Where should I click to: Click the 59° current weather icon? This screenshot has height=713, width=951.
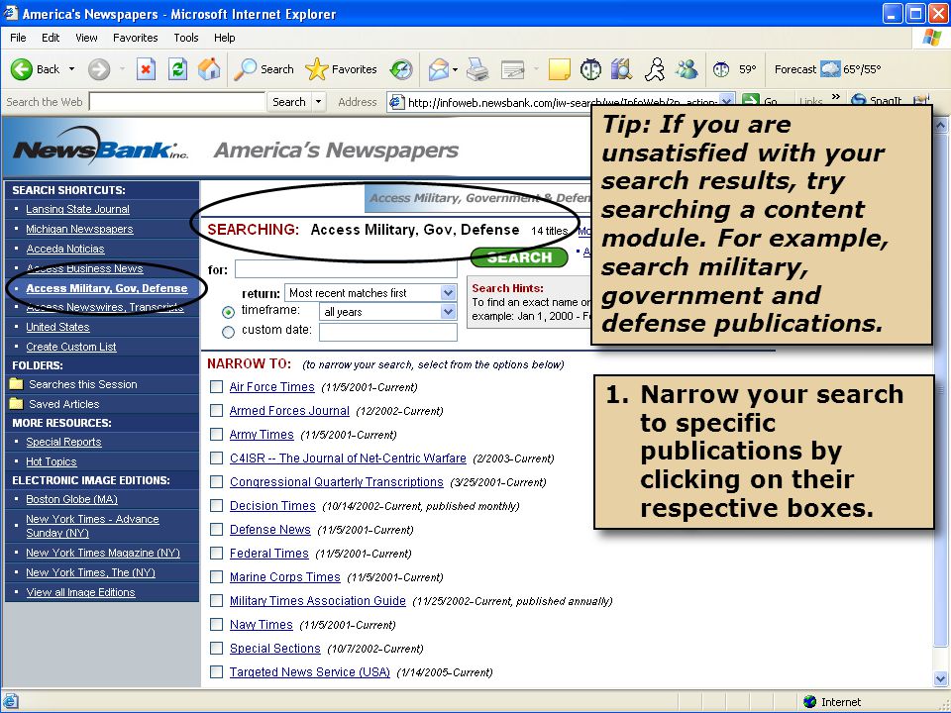coord(721,69)
